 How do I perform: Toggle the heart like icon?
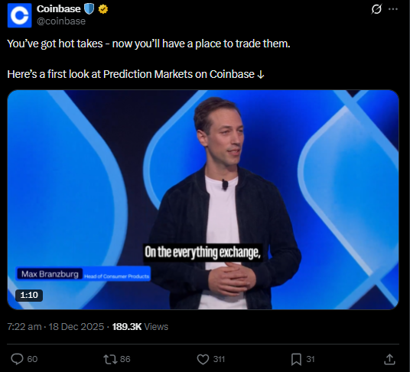(203, 359)
